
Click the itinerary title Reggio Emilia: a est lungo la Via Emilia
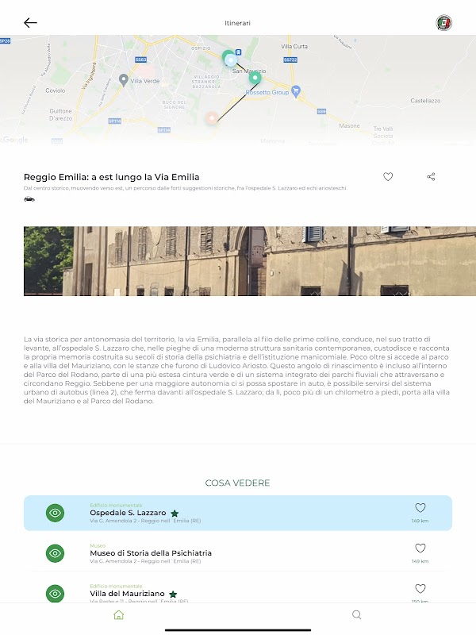tap(111, 177)
